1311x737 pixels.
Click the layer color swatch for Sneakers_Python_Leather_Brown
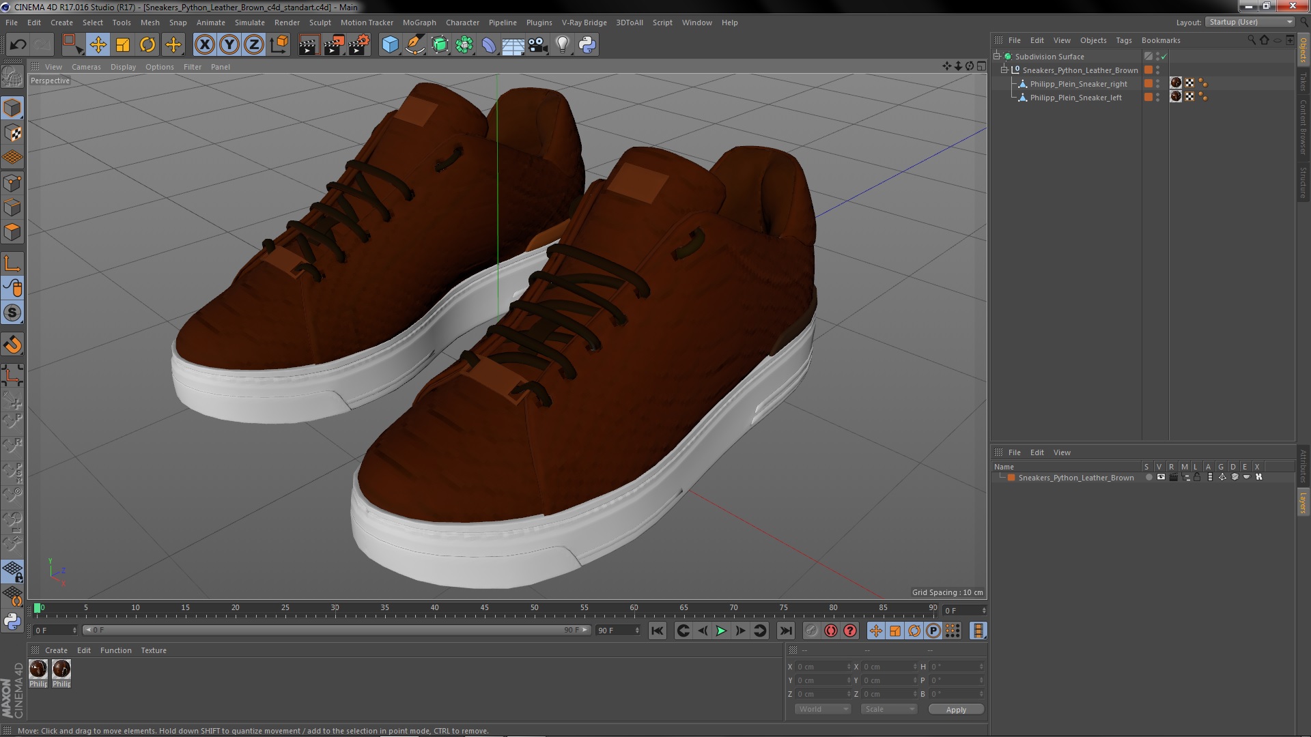[x=1011, y=478]
